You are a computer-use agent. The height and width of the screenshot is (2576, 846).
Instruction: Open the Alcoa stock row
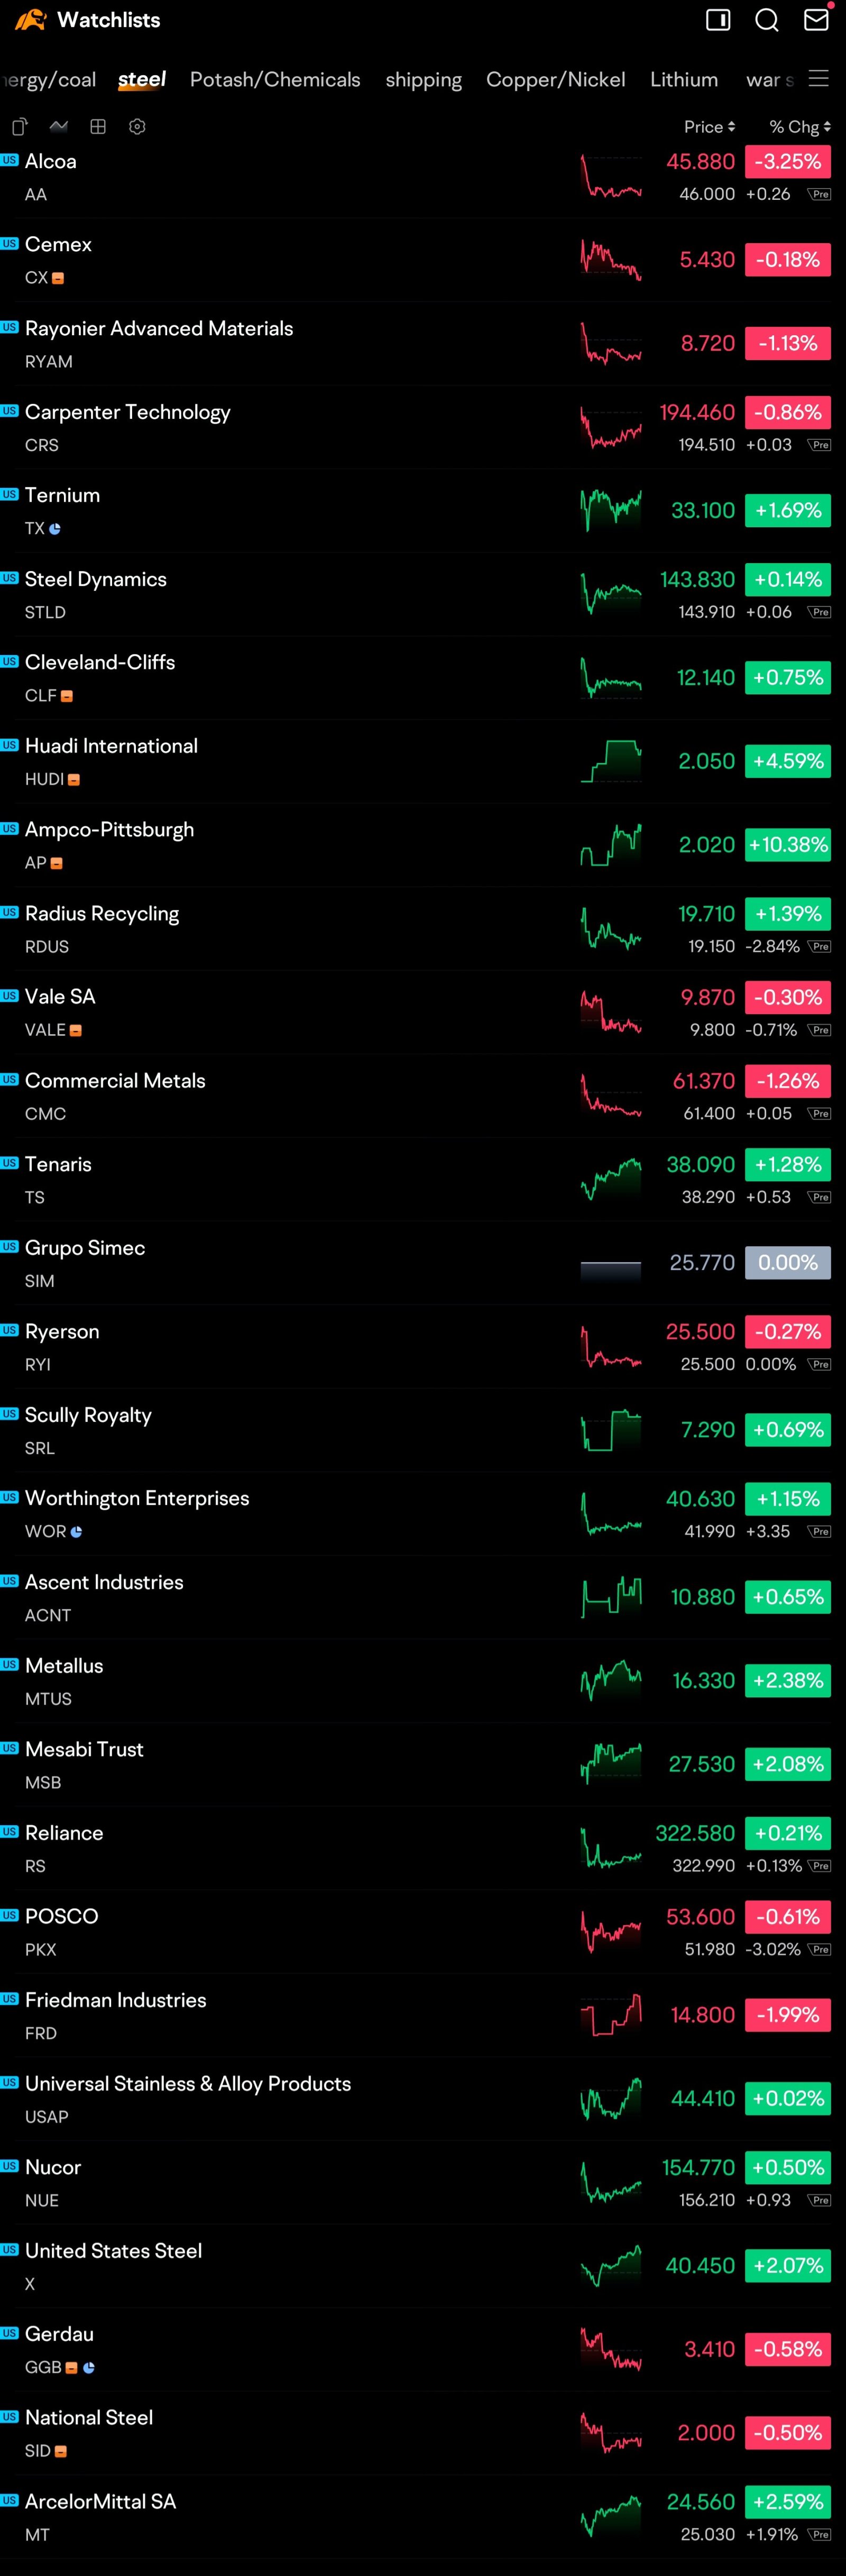coord(423,177)
